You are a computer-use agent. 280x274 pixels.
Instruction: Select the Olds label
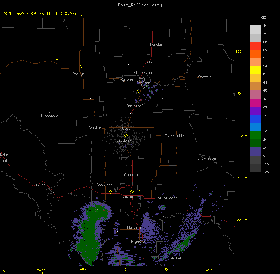[126, 128]
